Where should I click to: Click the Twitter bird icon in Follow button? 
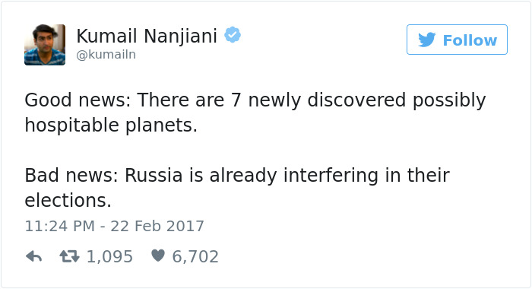coord(427,40)
